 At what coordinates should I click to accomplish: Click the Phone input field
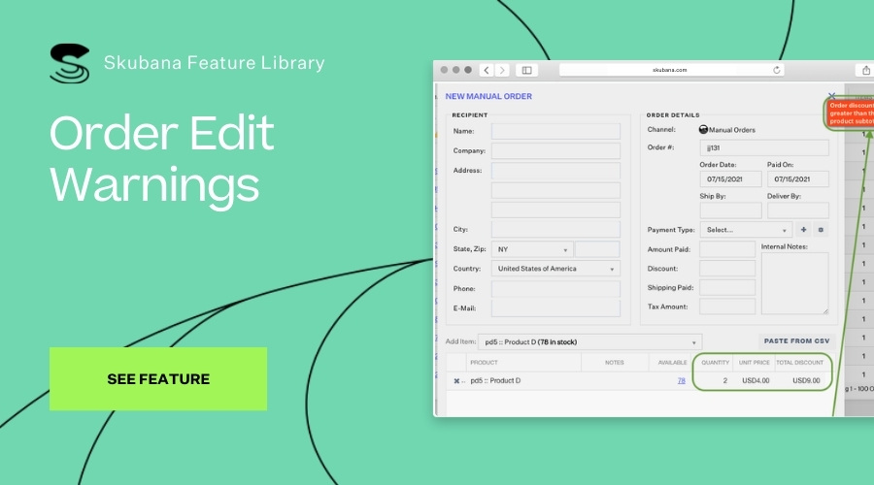[555, 288]
